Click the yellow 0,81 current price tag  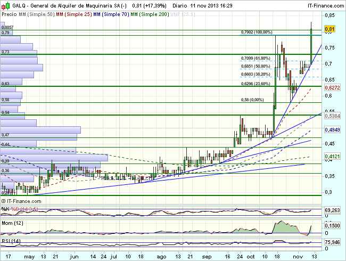tap(329, 29)
